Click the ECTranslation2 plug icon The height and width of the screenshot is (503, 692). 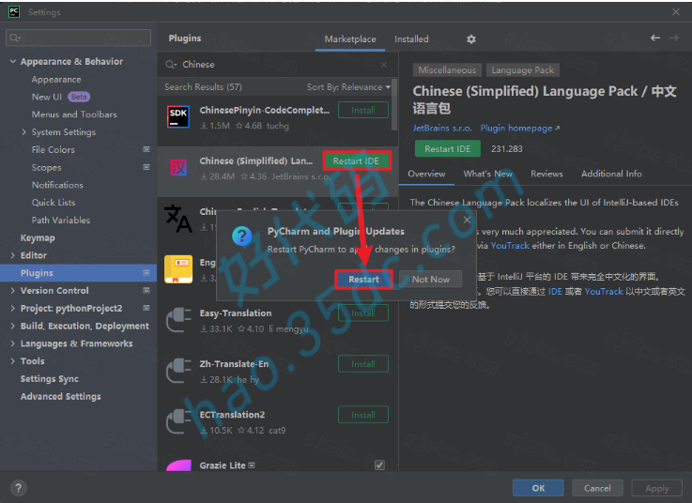coord(178,421)
